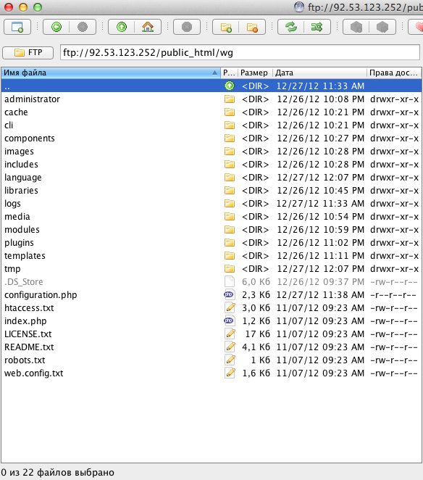Select the media folder
Image resolution: width=423 pixels, height=480 pixels.
coord(211,217)
